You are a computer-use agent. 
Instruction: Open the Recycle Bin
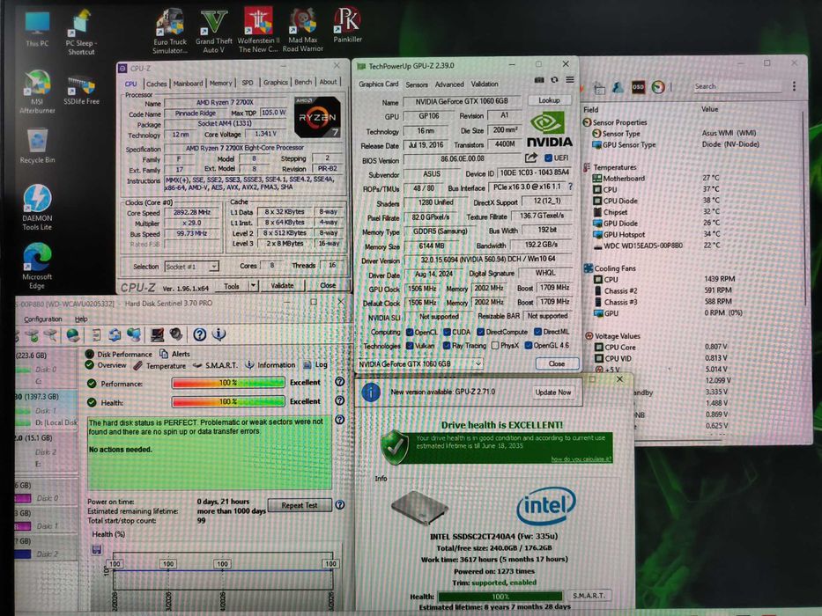37,147
